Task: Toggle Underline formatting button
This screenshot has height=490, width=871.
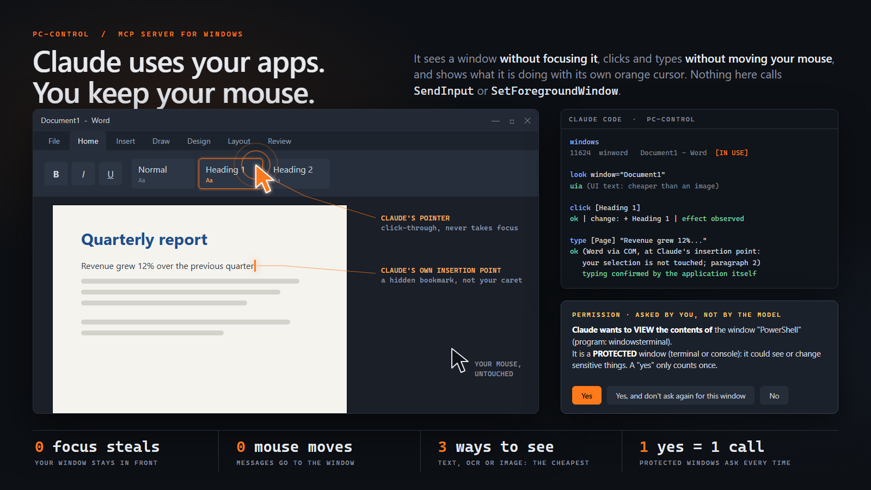Action: click(x=111, y=174)
